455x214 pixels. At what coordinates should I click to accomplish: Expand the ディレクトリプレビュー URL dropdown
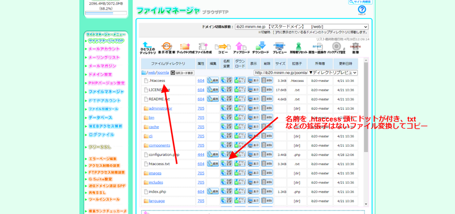click(x=305, y=73)
